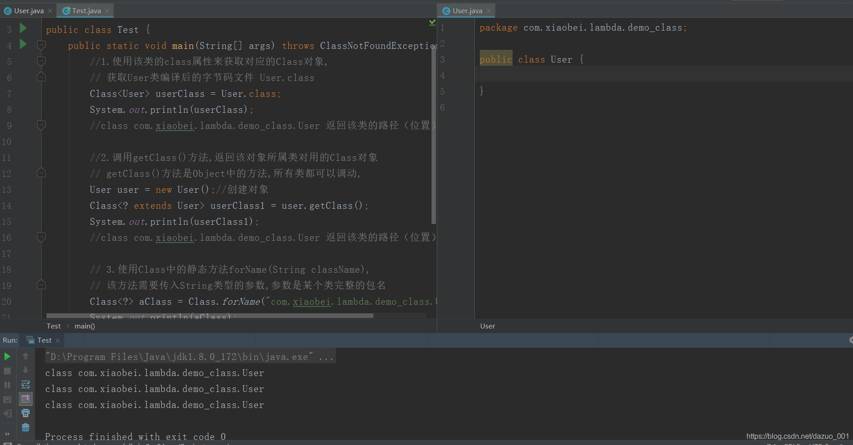The height and width of the screenshot is (445, 853).
Task: Click the Down stack trace arrow
Action: (x=26, y=371)
